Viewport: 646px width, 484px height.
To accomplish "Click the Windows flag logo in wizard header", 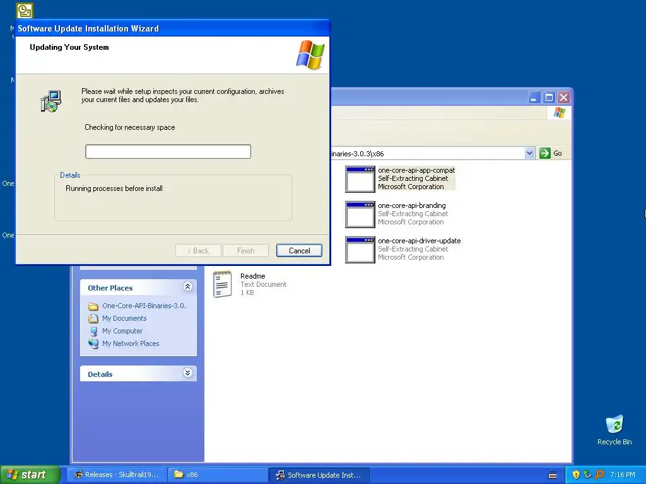I will (310, 55).
